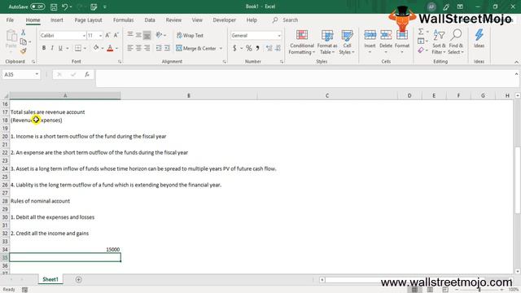
Task: Click the Delete cells button
Action: (x=386, y=42)
